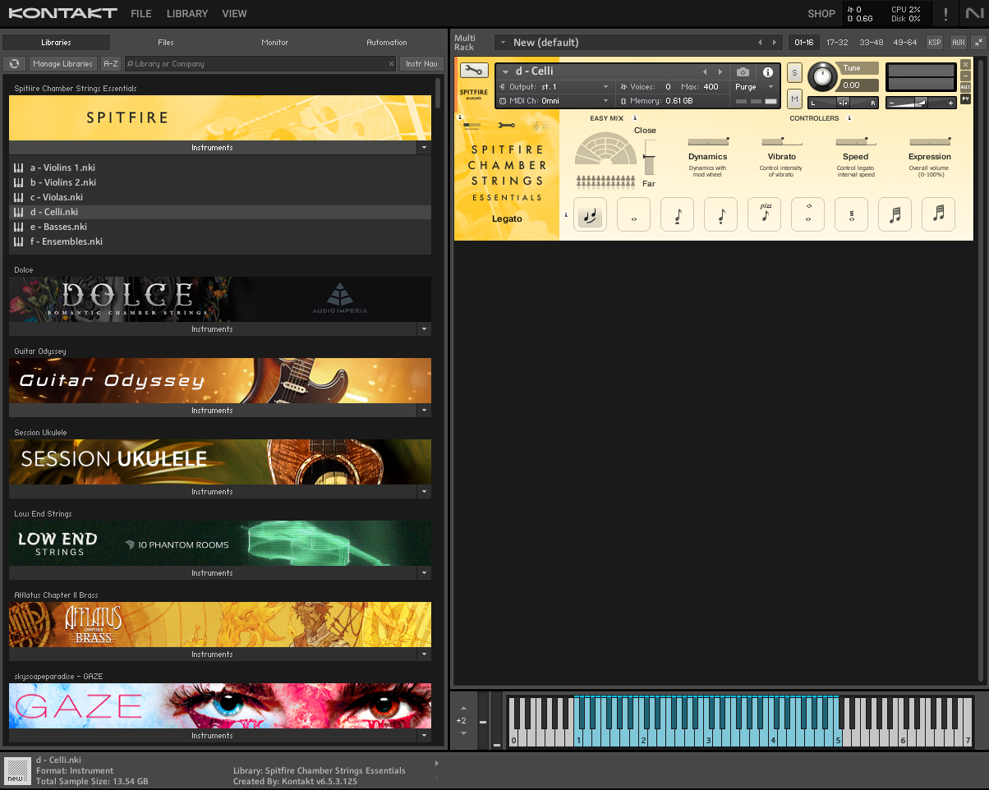Solo the d - Celli instrument
The image size is (989, 790).
coord(794,72)
